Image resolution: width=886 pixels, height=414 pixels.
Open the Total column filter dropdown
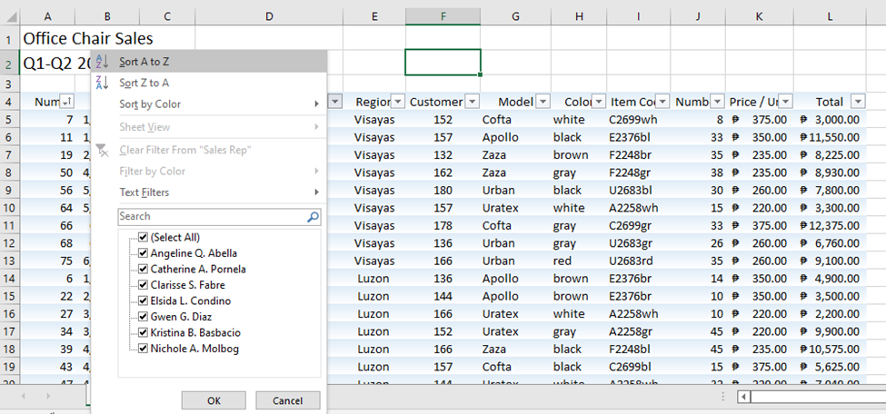point(858,102)
